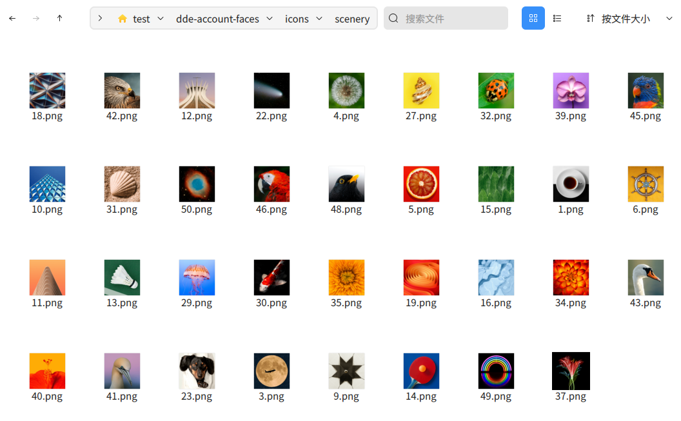Viewport: 681px width, 421px height.
Task: Switch to list view
Action: (557, 18)
